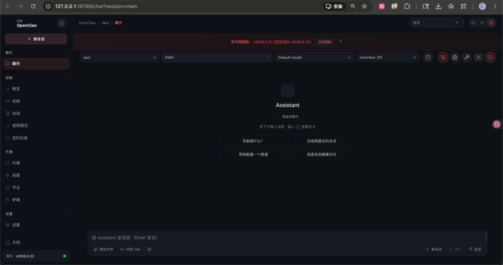Open 代理 agents item with folder icon
Screen dimensions: 503x265
pyautogui.click(x=36, y=163)
